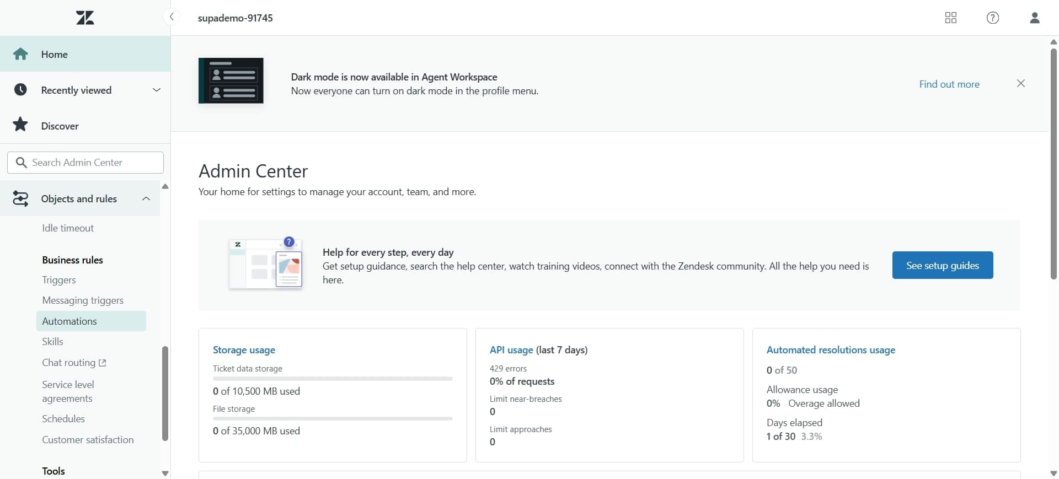
Task: Click '0 of 50' resolutions value
Action: 782,370
